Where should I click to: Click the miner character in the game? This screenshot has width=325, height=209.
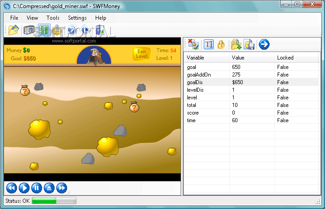(x=95, y=56)
